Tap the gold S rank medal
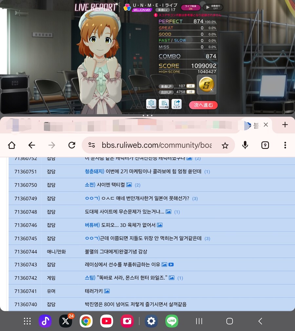 [206, 85]
